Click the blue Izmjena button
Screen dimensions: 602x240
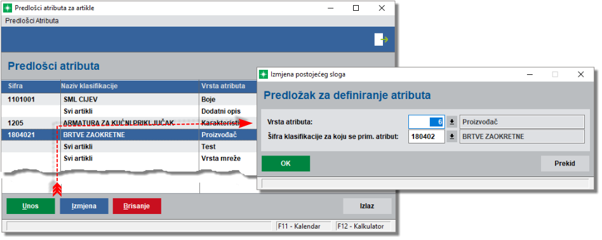[x=84, y=206]
